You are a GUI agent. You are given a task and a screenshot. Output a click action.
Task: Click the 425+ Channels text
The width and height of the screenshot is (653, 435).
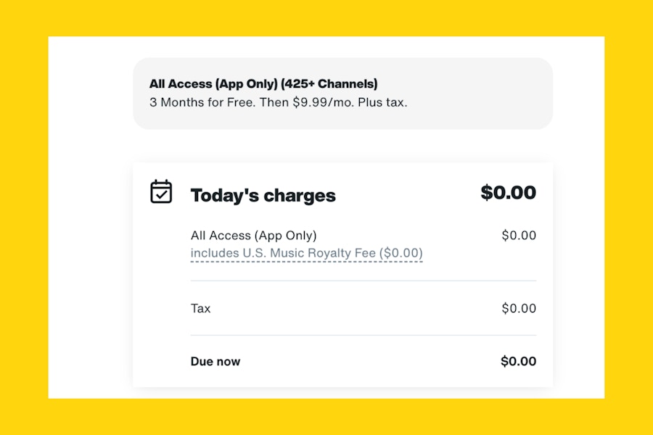[329, 83]
